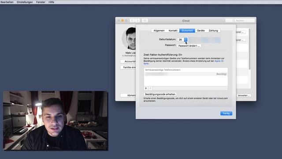Go forward with toolbar forward arrow
The height and width of the screenshot is (159, 282).
pos(137,21)
